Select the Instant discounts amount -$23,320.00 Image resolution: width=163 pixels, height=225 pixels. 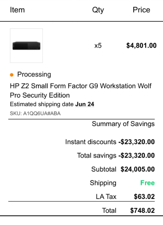[137, 142]
